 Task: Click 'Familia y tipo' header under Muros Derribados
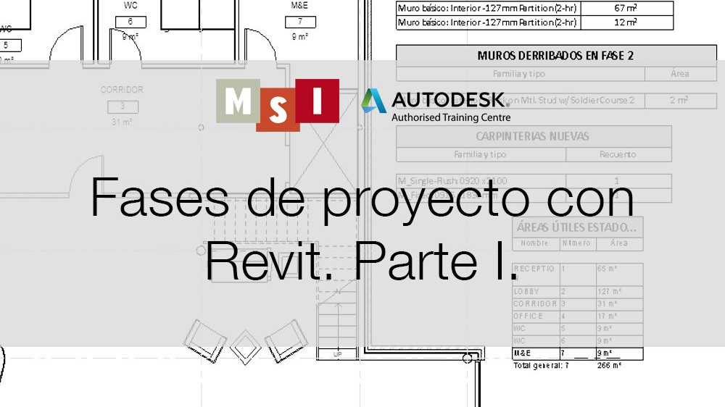coord(520,74)
